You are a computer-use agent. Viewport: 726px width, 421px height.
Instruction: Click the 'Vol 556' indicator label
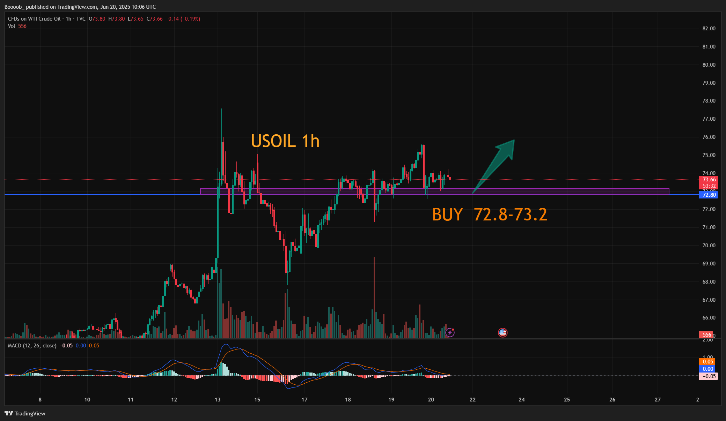17,26
